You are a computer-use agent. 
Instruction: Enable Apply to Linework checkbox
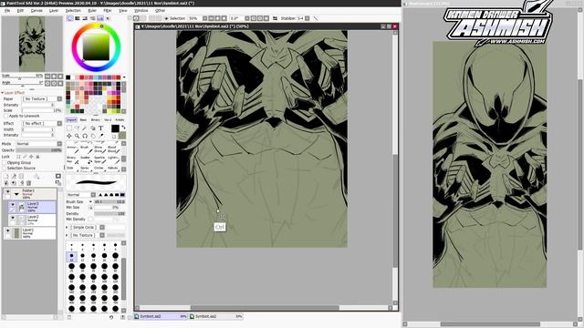tap(5, 116)
